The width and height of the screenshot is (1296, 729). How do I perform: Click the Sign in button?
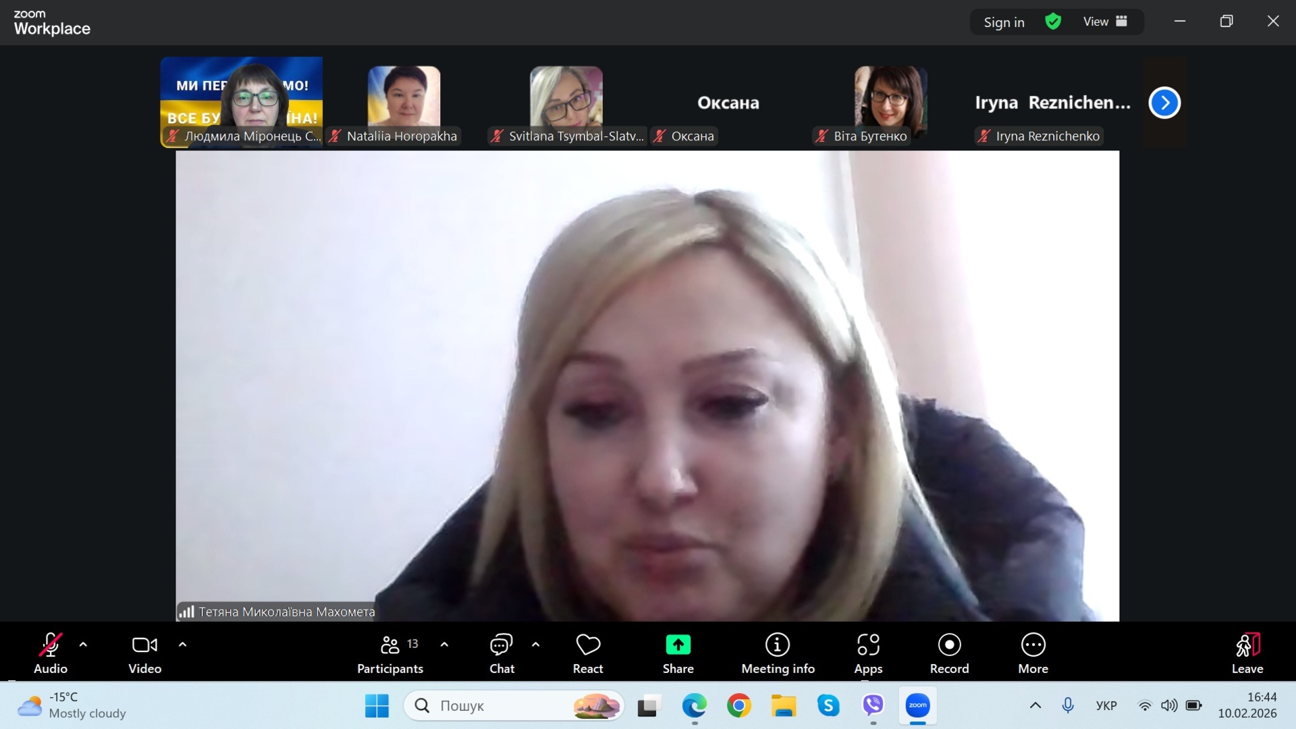coord(1004,22)
